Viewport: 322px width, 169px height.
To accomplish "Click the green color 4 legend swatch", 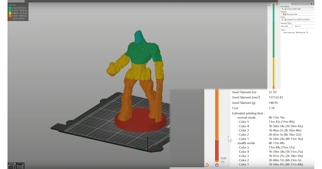I will [10, 10].
